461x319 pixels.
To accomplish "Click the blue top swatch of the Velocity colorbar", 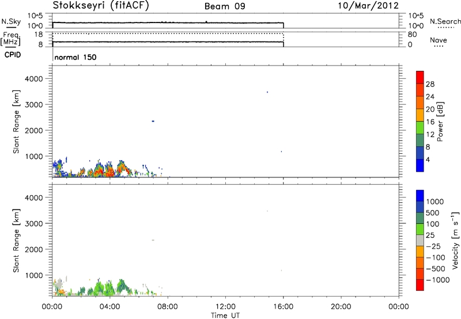I will pyautogui.click(x=420, y=196).
